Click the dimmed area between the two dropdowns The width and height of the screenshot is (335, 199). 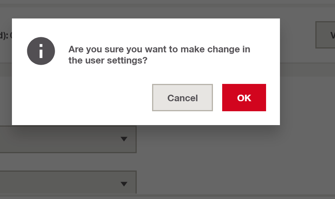(x=68, y=162)
